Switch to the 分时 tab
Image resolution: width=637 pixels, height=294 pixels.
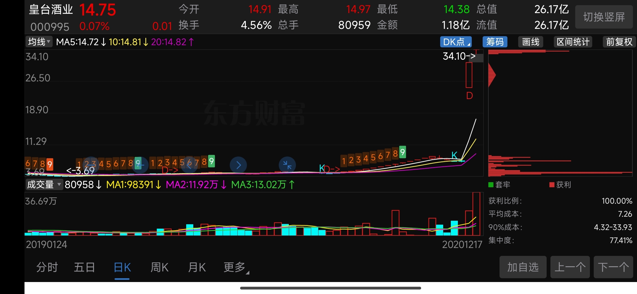47,267
